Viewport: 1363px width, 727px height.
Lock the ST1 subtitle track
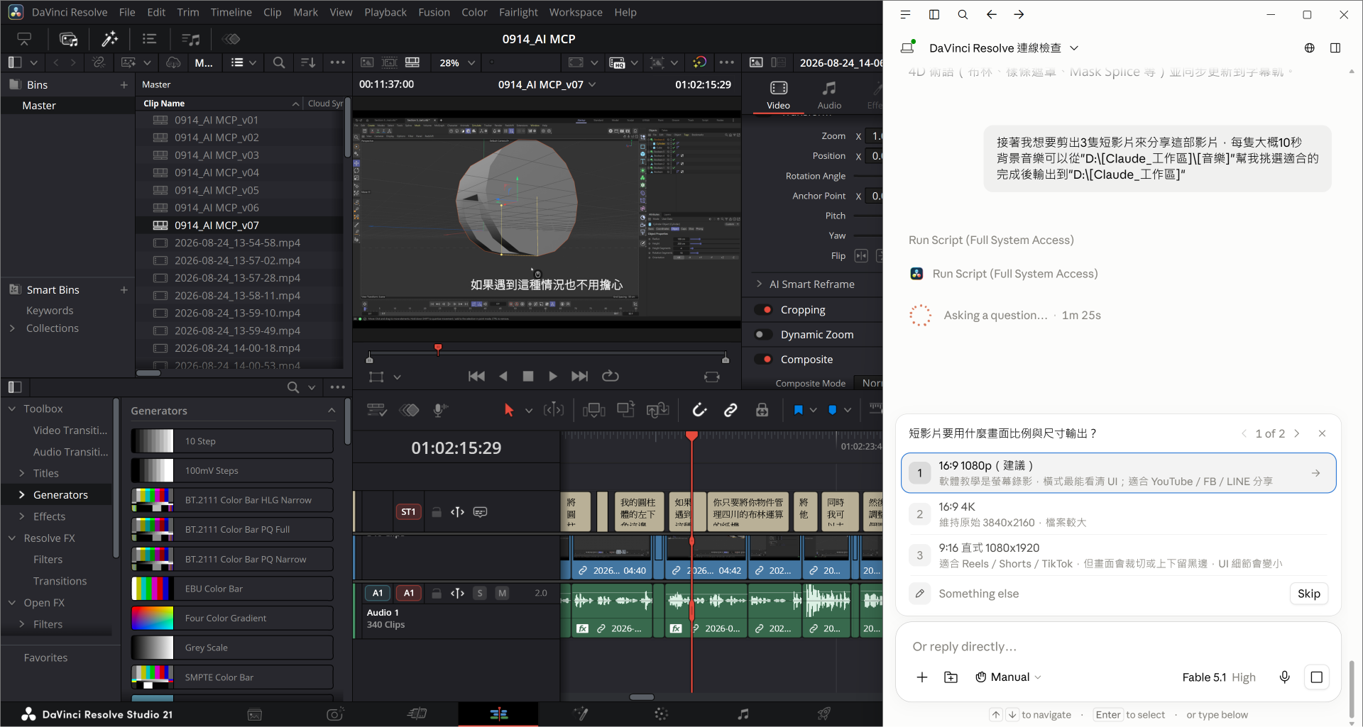pos(437,511)
